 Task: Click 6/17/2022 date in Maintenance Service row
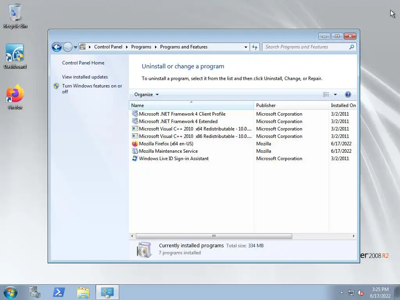coord(341,151)
